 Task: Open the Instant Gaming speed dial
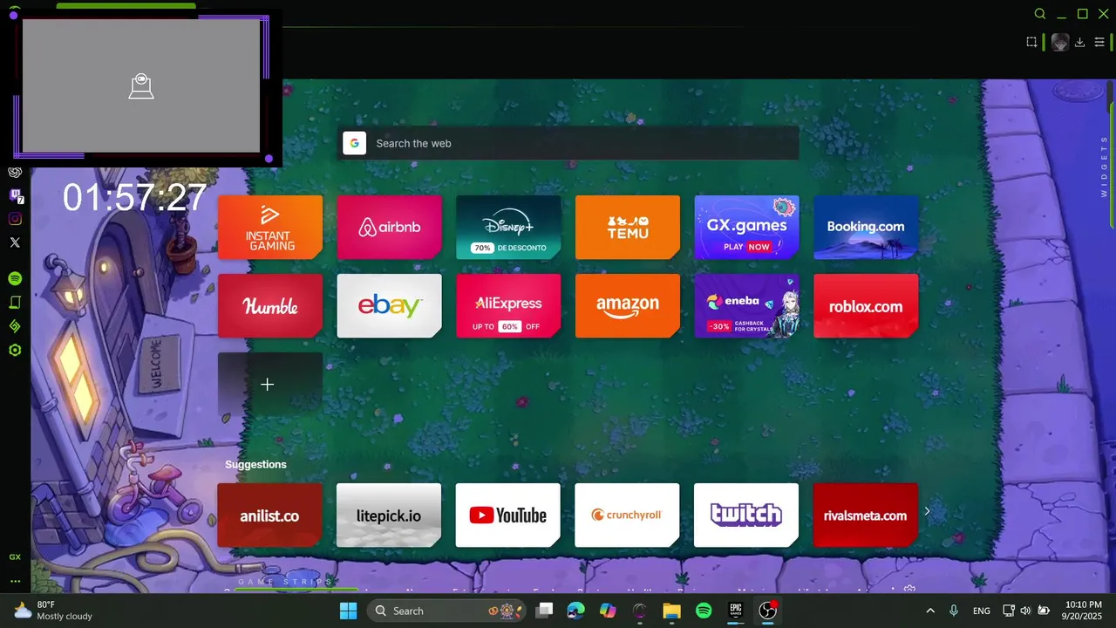pyautogui.click(x=270, y=227)
